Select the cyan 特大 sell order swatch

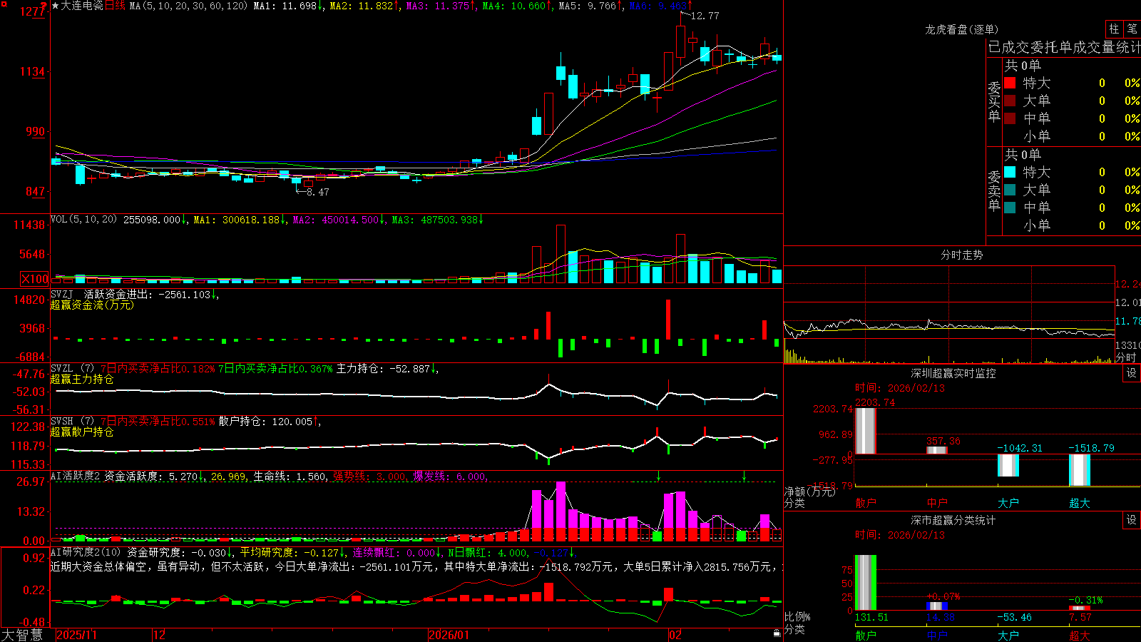coord(1010,172)
